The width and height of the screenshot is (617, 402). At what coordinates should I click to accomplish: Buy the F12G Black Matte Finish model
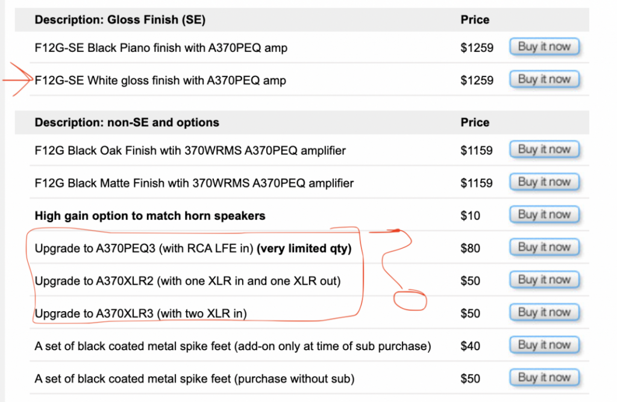pos(544,182)
